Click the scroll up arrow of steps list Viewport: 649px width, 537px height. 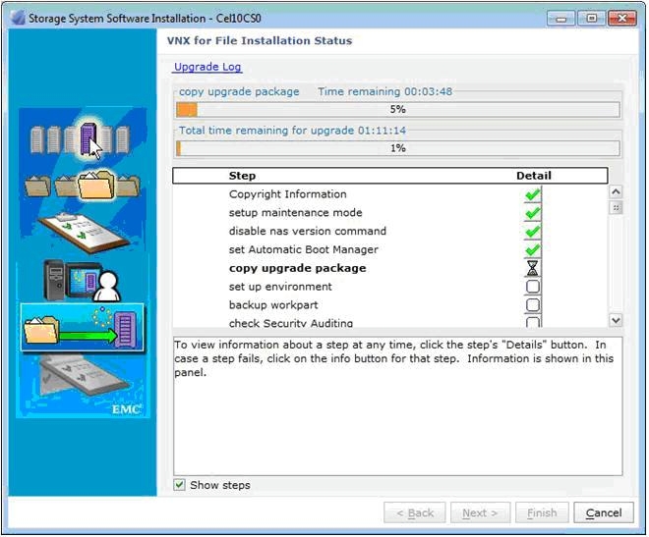[616, 192]
